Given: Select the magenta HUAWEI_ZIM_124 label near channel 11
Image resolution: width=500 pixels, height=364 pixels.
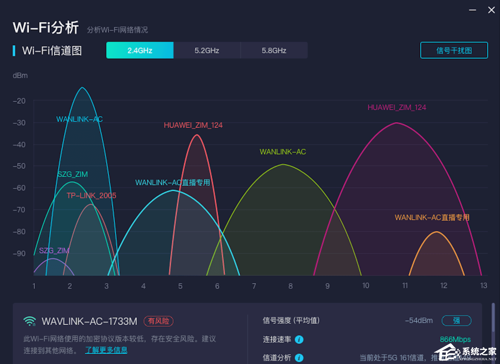Looking at the screenshot, I should coord(397,108).
